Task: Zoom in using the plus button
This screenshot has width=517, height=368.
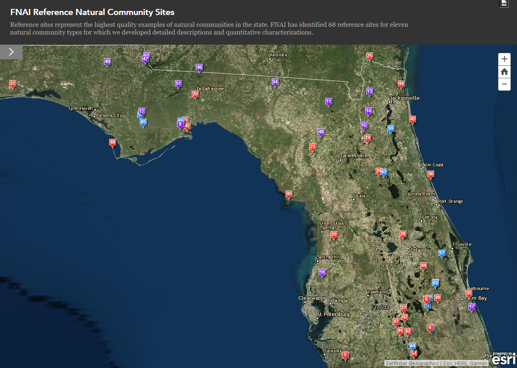Action: 504,59
